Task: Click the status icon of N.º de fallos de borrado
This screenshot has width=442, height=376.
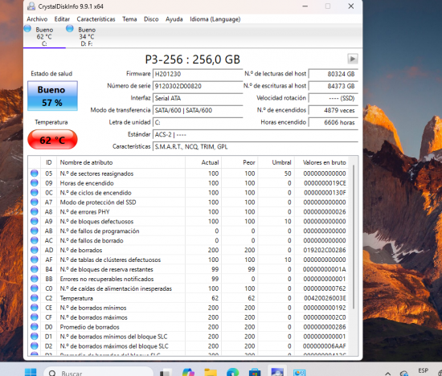Action: click(35, 240)
